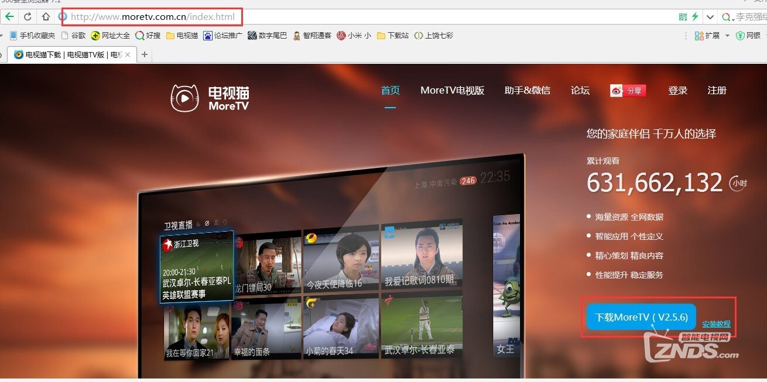Click the 扩展 extensions icon
Viewport: 767px width, 382px height.
coord(707,36)
